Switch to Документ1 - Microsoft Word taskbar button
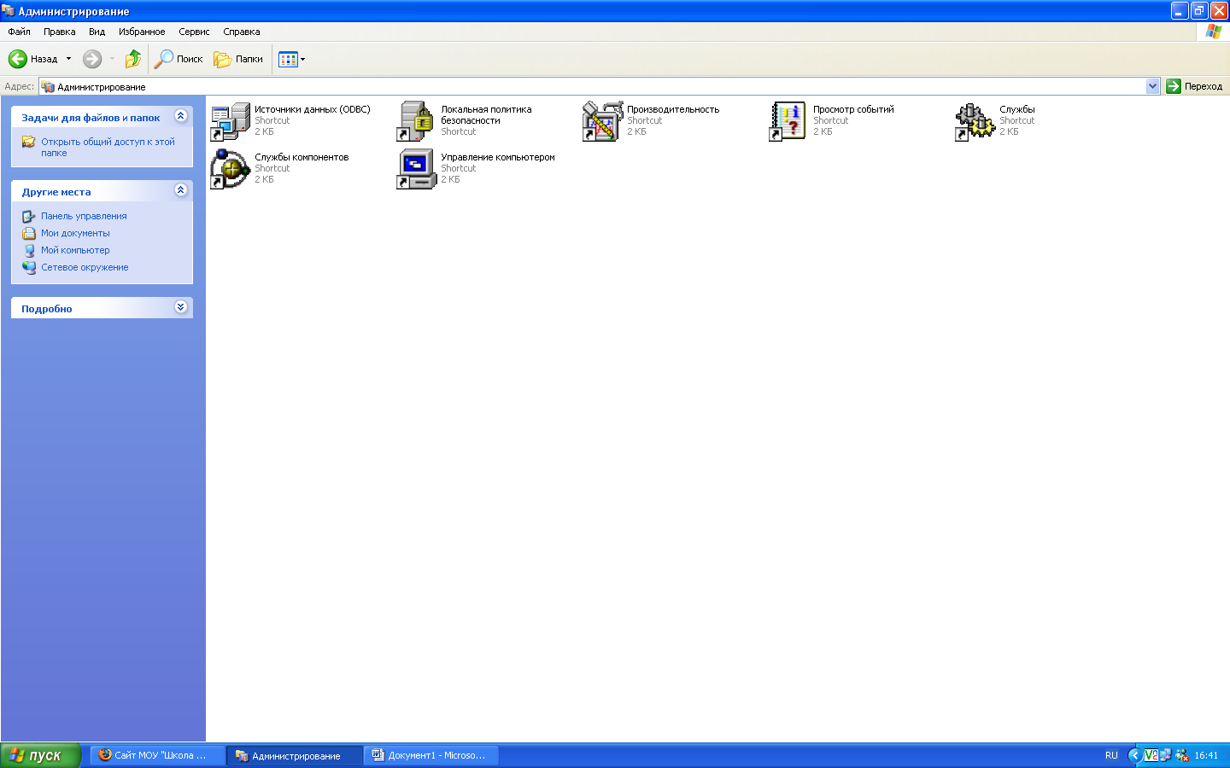The width and height of the screenshot is (1230, 768). click(431, 755)
